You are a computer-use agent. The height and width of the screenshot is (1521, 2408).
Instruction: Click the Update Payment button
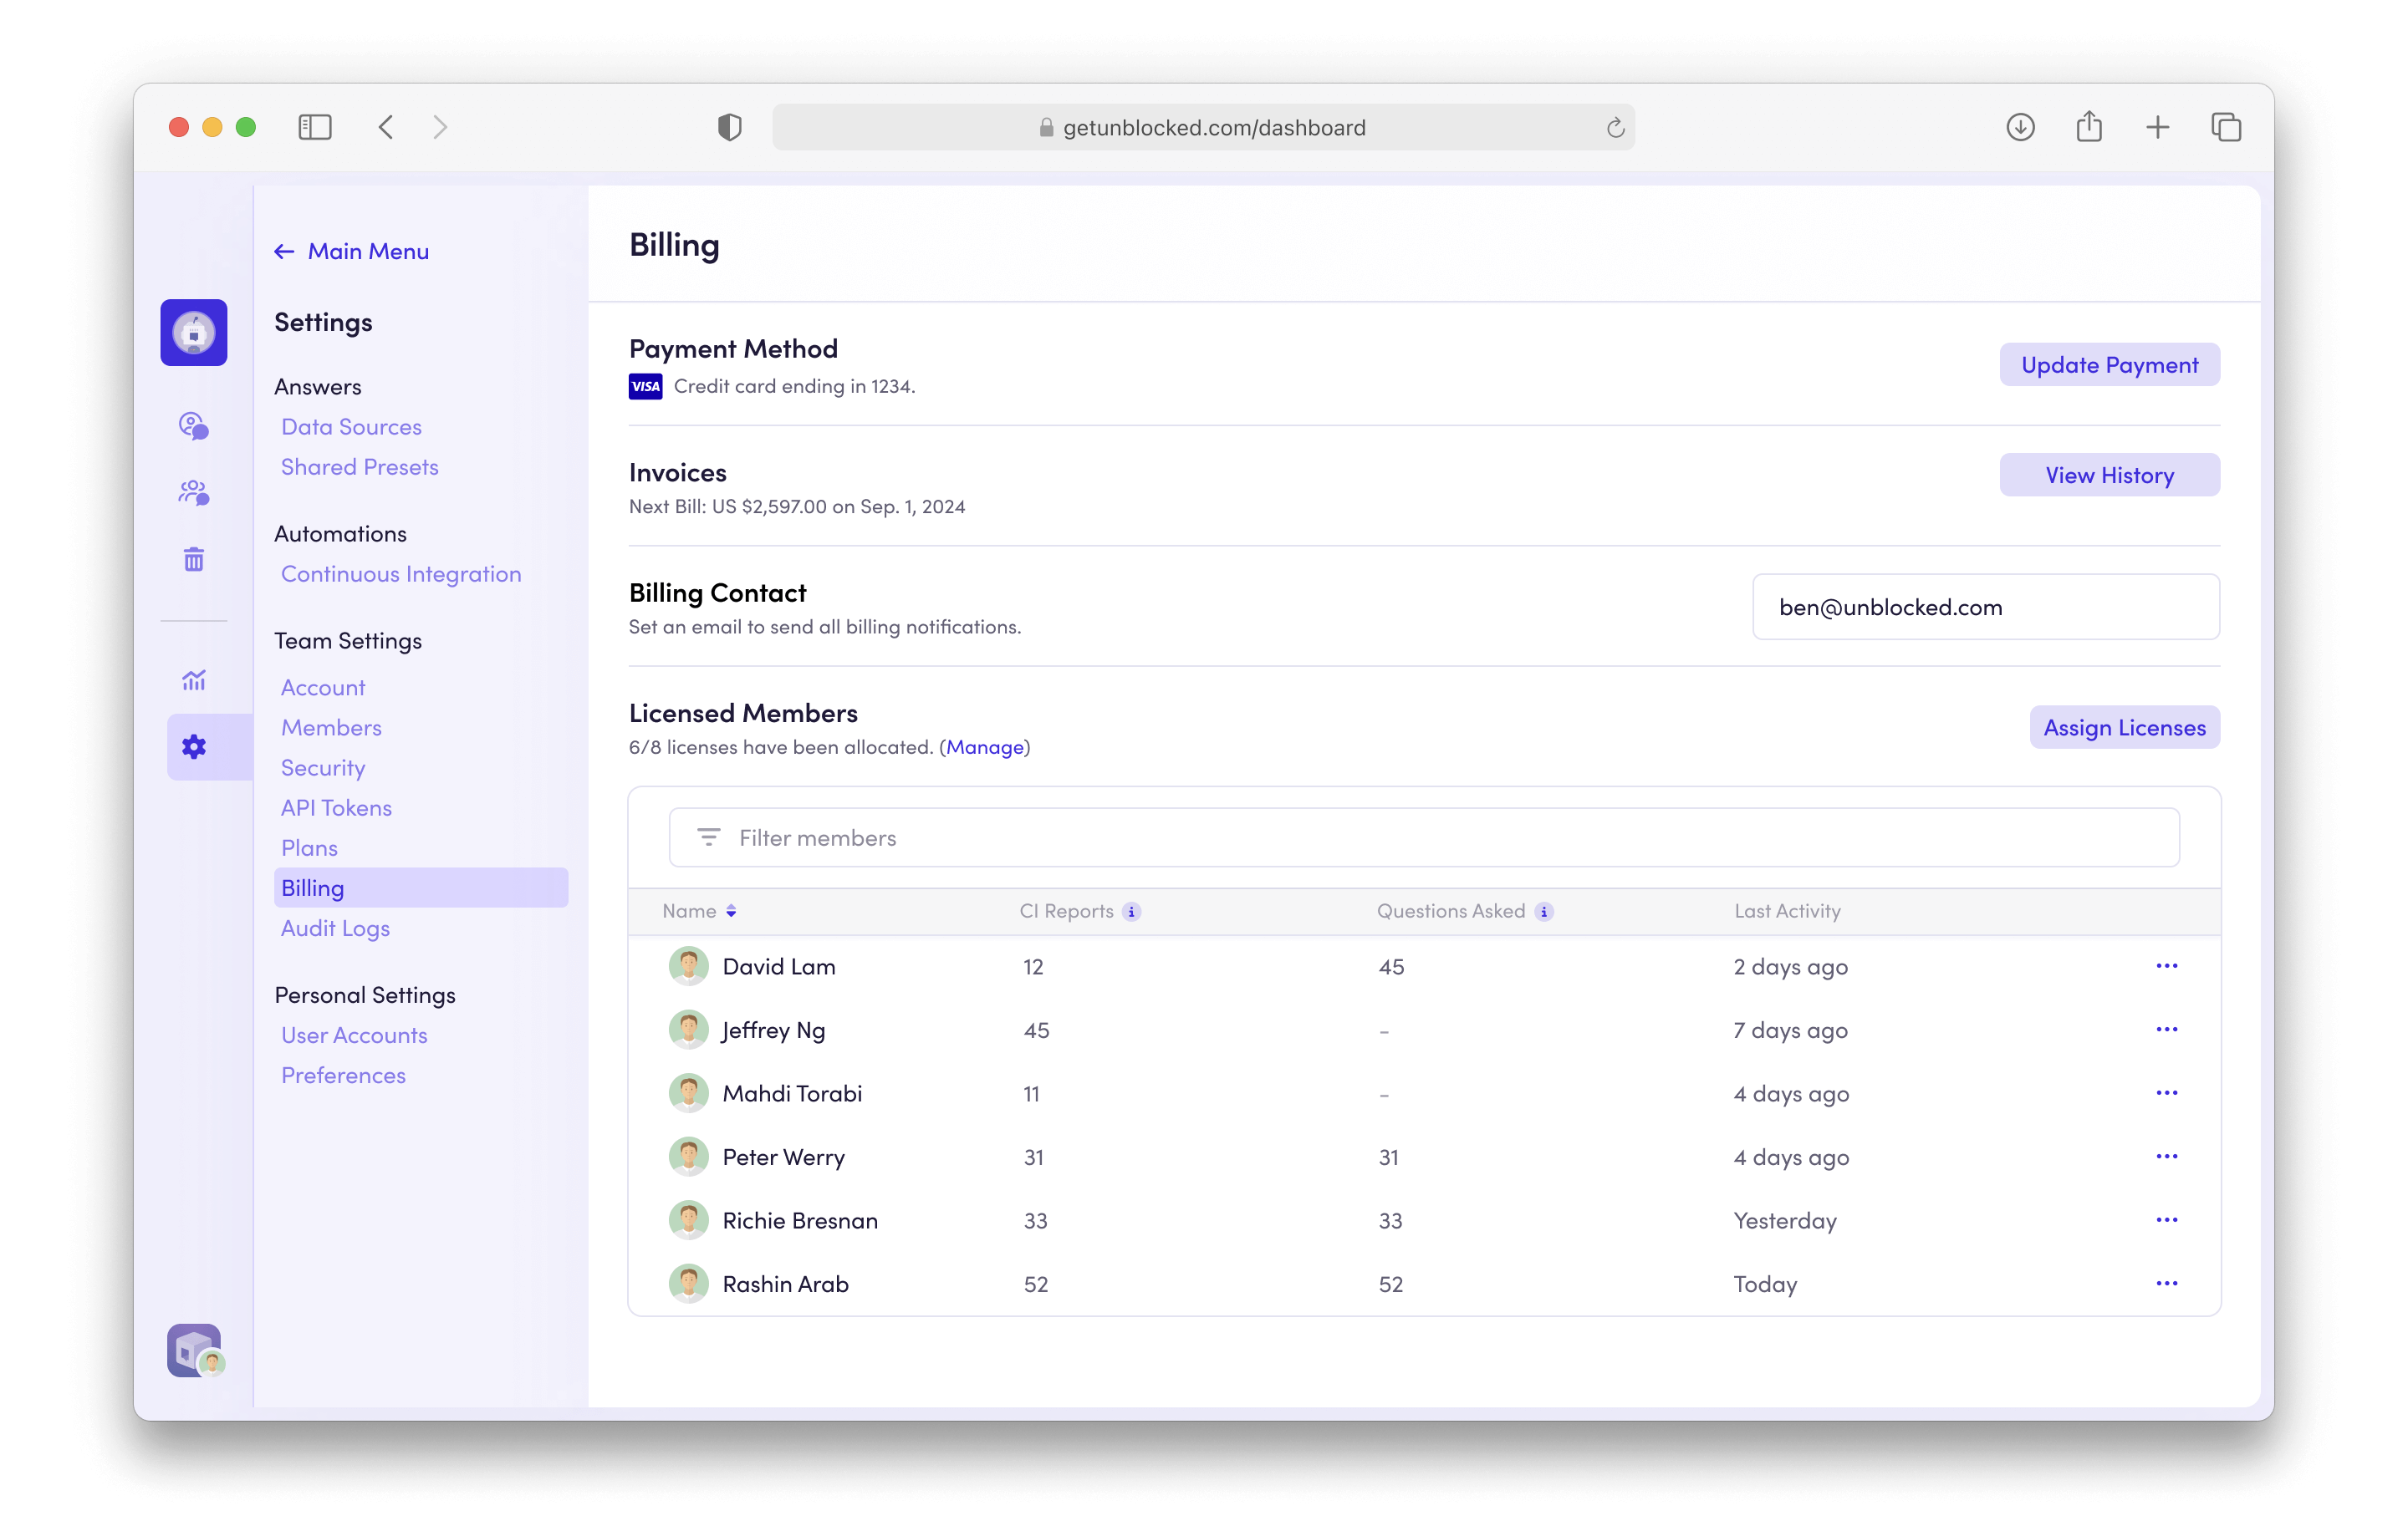pos(2109,364)
